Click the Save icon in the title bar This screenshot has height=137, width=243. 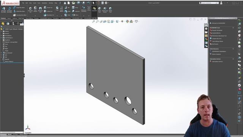pos(79,3)
